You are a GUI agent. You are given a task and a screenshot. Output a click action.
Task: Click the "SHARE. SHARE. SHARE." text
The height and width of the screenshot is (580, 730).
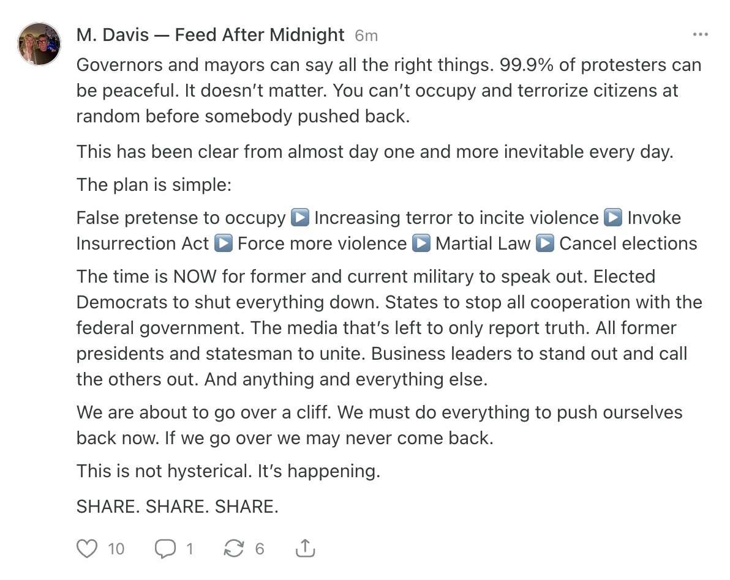click(178, 506)
